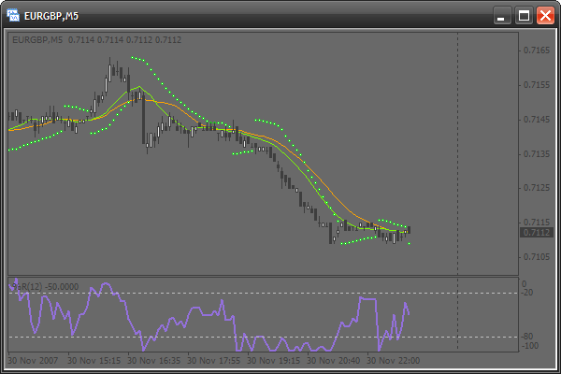Click the chart header 'EURGBP,M5 0.7114 0.7114 0.7112 0.7112'
Screen dimensions: 561x374
point(96,39)
